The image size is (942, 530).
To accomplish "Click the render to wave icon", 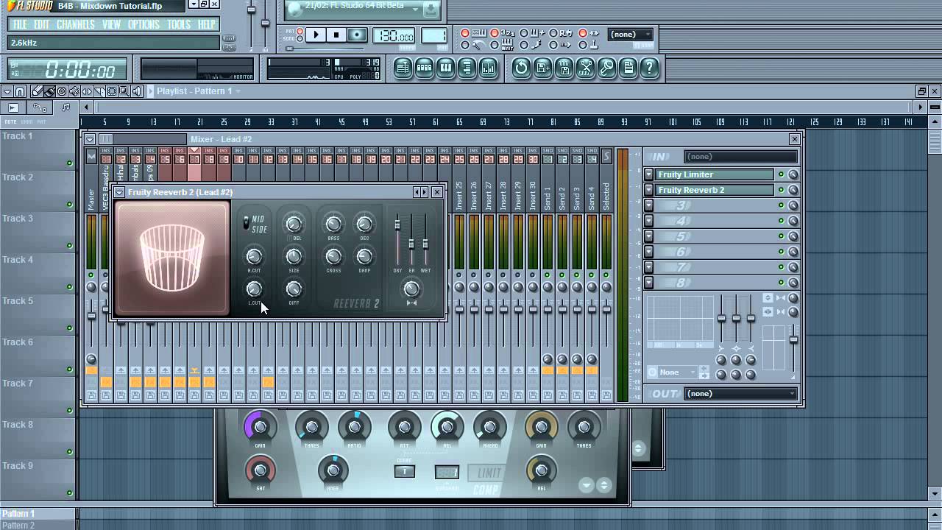I will coord(564,68).
